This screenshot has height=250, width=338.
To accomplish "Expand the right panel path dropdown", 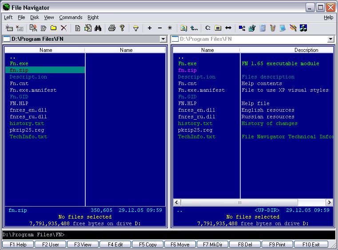I will (x=330, y=39).
